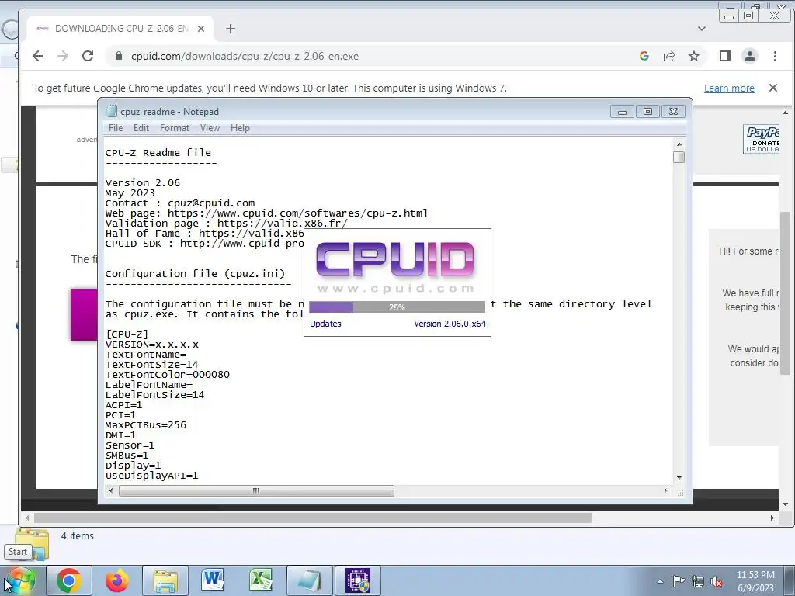Open Microsoft Word from taskbar
This screenshot has width=795, height=596.
click(x=213, y=580)
